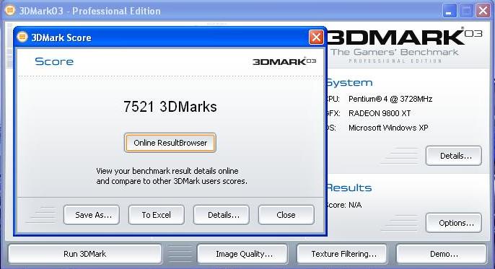Click 'Pentium® 4 @ 3728MHz' CPU text
Screen dimensions: 495x269
(x=390, y=99)
